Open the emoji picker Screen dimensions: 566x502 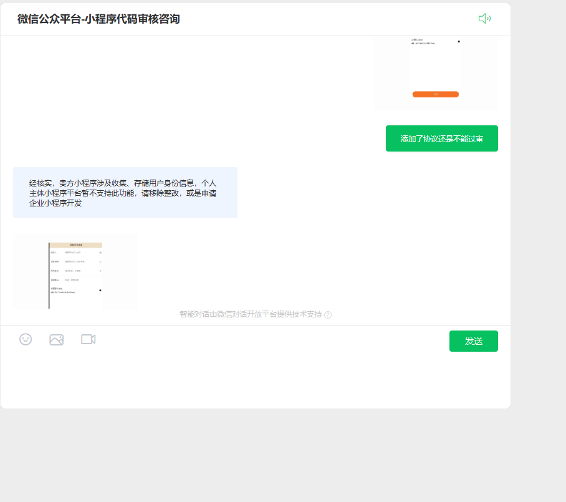pos(26,339)
